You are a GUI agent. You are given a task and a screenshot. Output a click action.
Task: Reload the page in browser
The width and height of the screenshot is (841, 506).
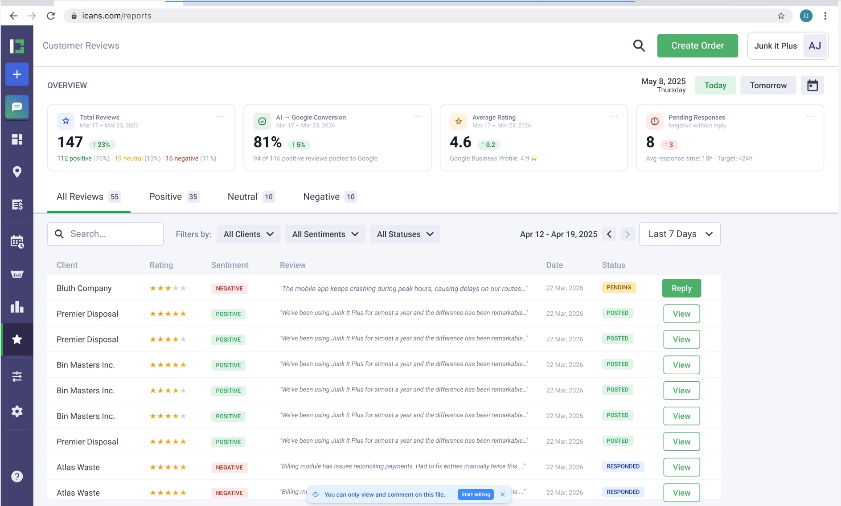(x=51, y=16)
